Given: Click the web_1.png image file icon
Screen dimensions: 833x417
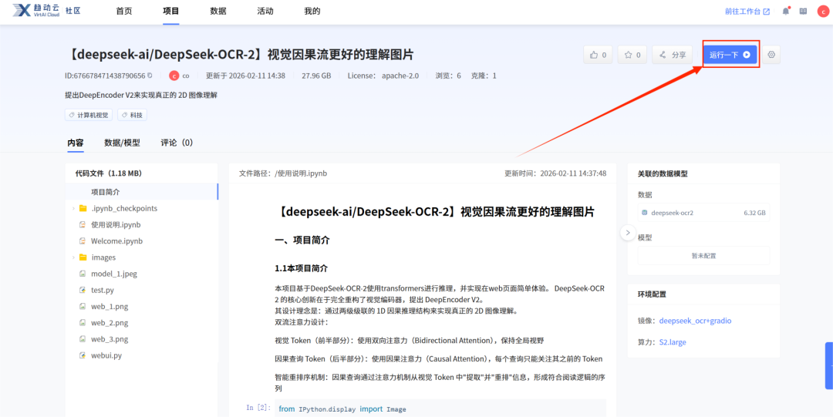Looking at the screenshot, I should 83,307.
